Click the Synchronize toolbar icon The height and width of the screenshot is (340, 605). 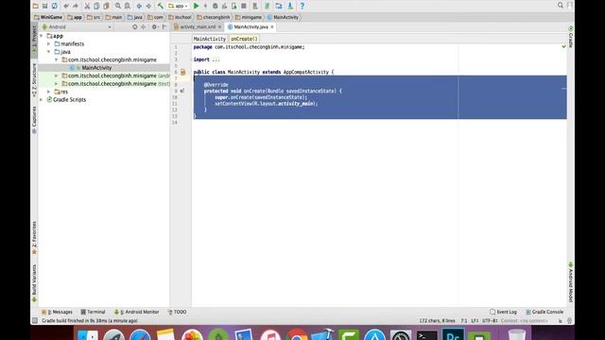pos(55,6)
